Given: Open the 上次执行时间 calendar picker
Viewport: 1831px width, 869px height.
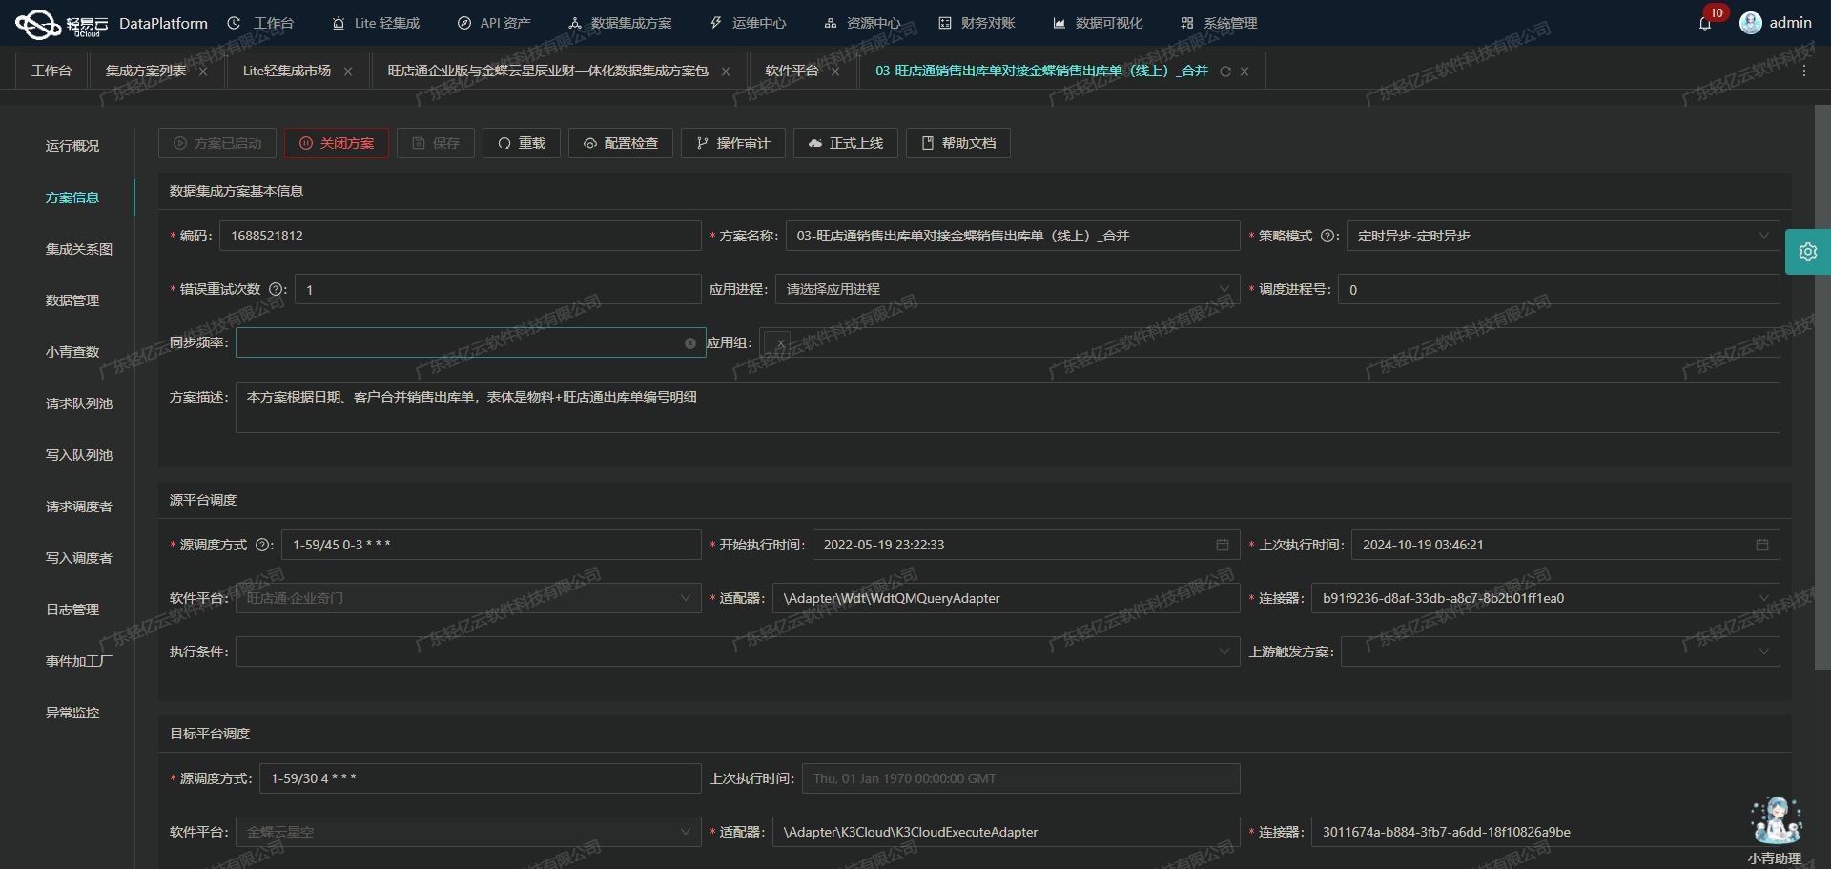Looking at the screenshot, I should [x=1762, y=545].
